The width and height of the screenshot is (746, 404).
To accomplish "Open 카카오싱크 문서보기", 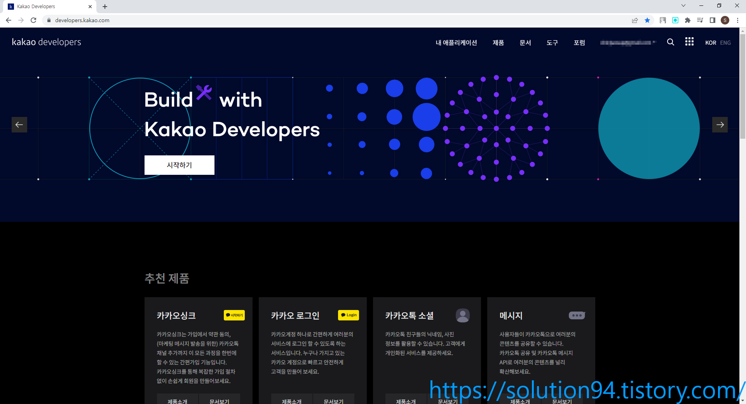I will click(220, 399).
